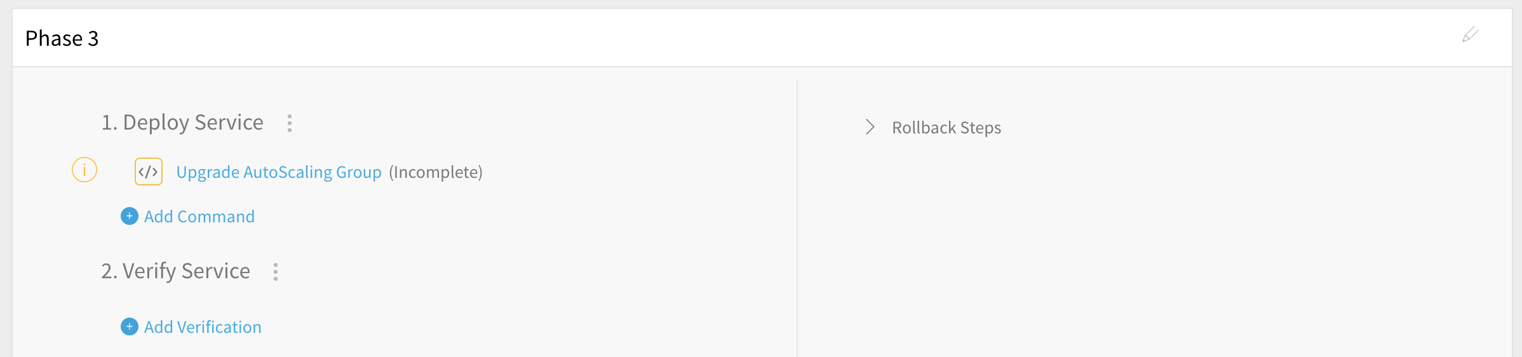
Task: Click the (Incomplete) status label
Action: (x=436, y=172)
